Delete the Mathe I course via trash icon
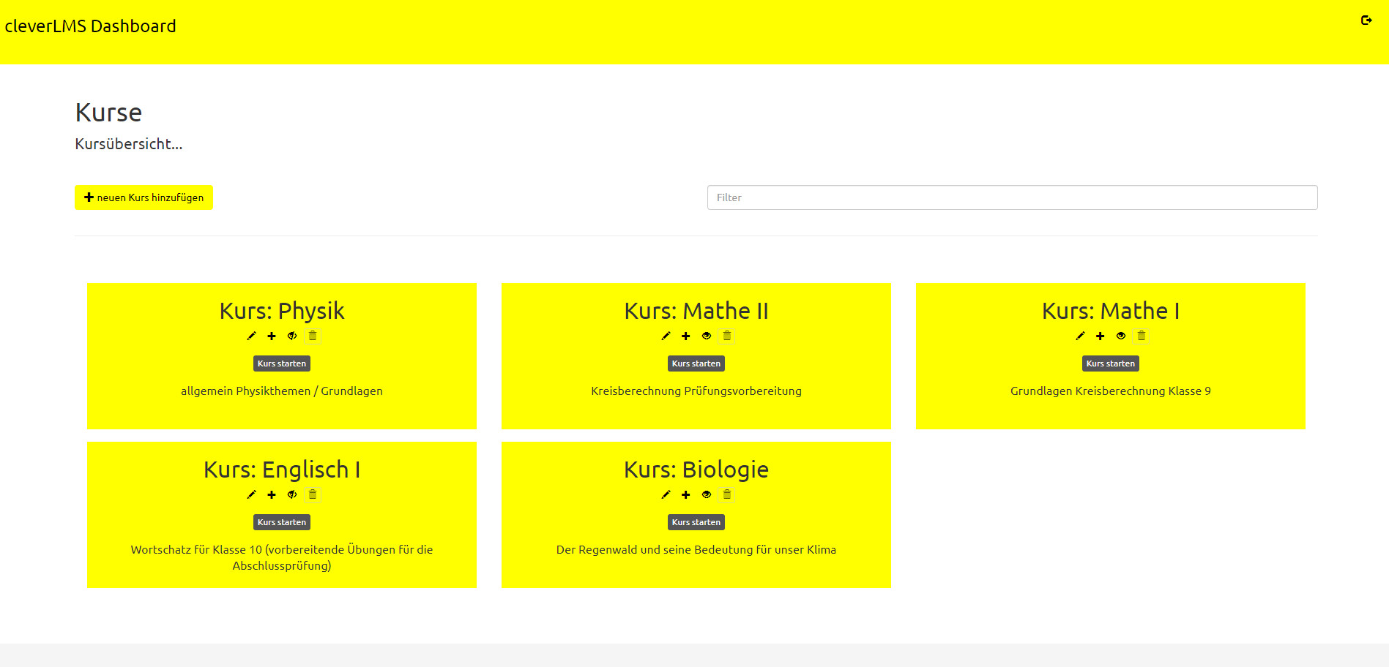 1141,336
